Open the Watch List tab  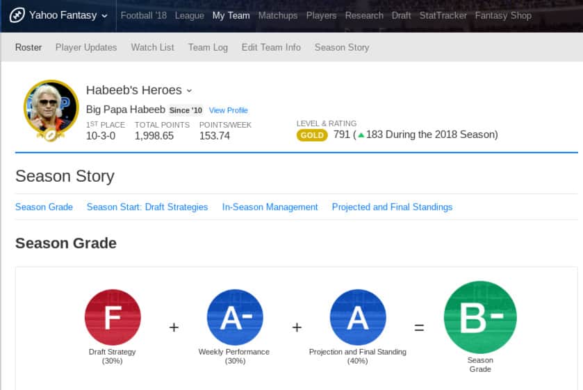point(152,47)
